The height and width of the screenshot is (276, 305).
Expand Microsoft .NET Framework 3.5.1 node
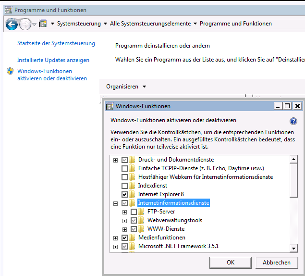115,247
